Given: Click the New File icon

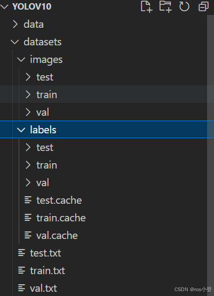Looking at the screenshot, I should [x=146, y=6].
